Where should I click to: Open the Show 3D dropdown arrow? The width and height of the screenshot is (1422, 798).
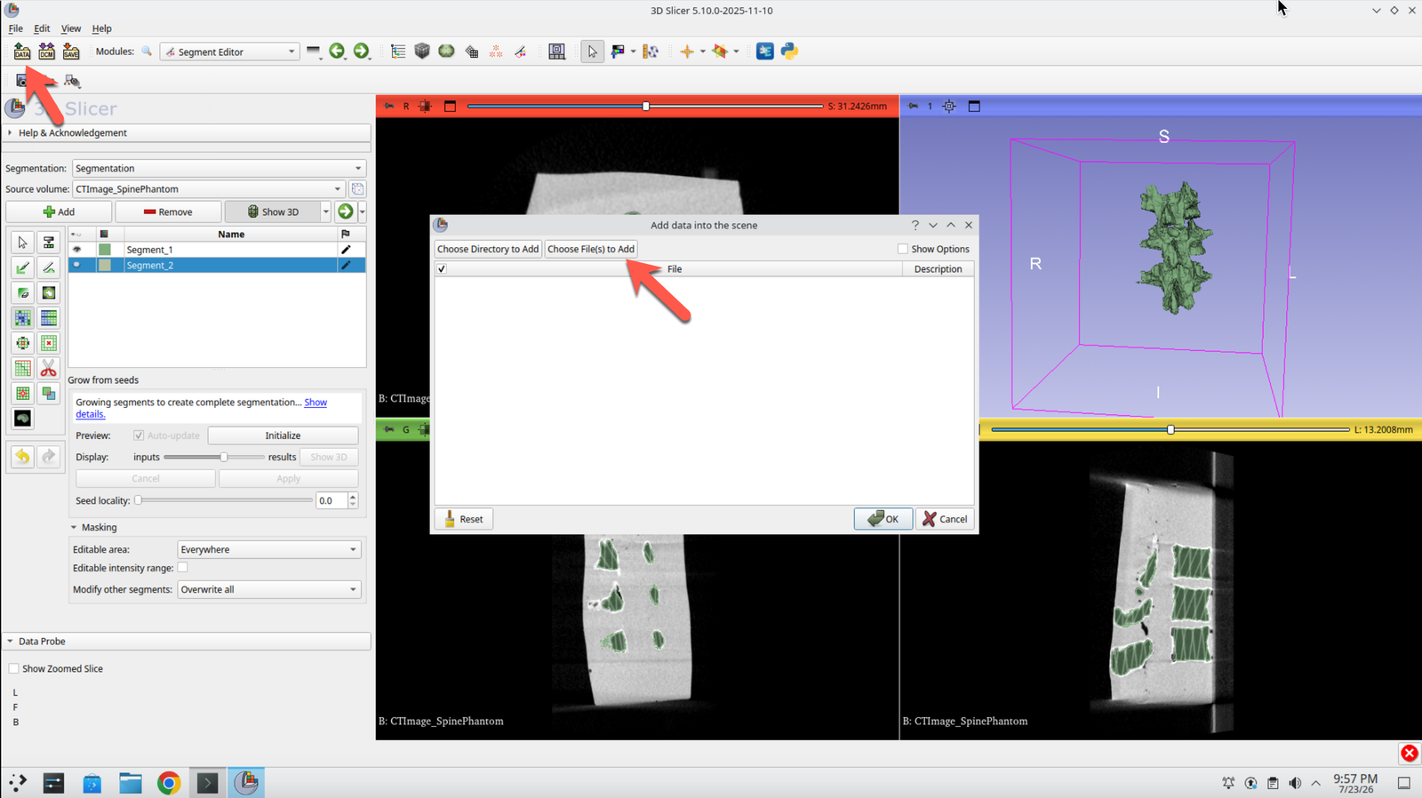(x=325, y=211)
